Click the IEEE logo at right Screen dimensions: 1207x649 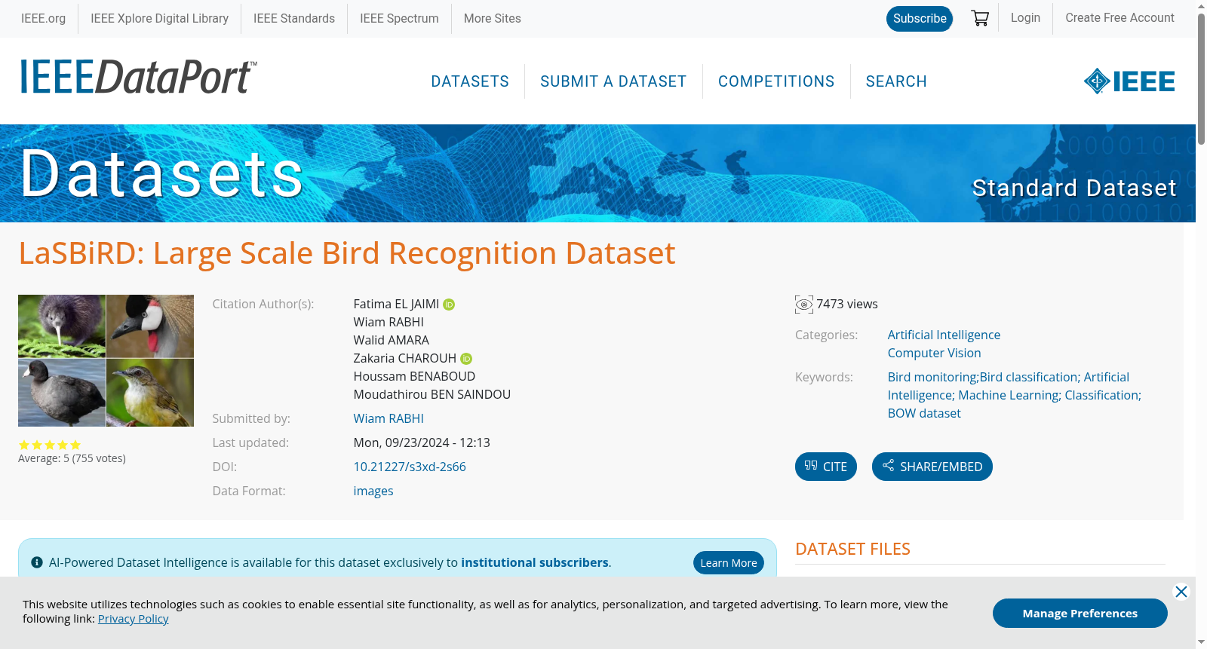pos(1129,81)
